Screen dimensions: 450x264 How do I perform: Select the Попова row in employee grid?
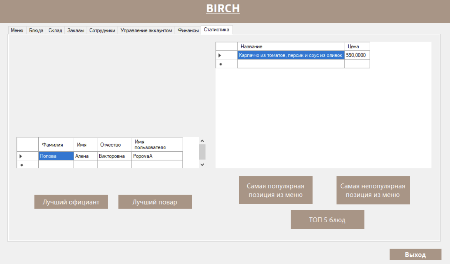point(56,156)
